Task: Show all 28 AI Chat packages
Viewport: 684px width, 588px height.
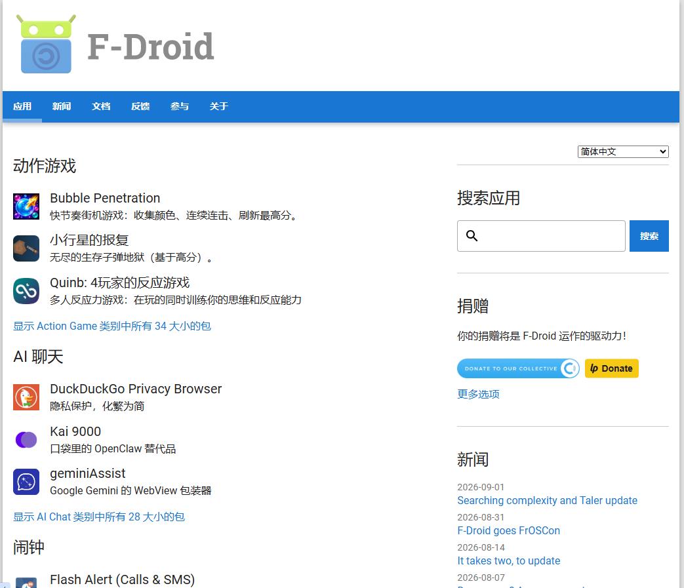Action: [x=99, y=517]
